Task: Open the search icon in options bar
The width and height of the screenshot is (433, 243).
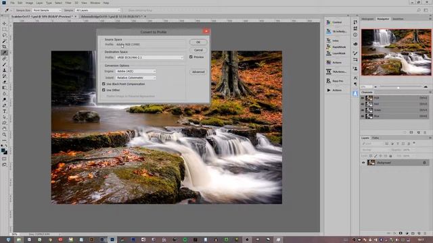Action: pos(419,10)
